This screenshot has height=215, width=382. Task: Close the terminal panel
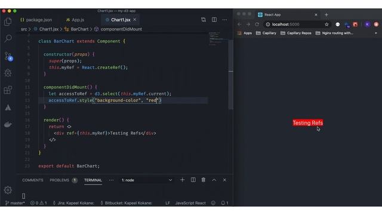224,180
